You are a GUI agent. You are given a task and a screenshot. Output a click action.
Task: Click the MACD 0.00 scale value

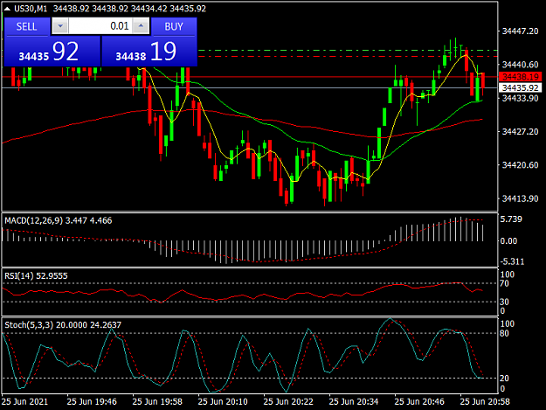508,240
